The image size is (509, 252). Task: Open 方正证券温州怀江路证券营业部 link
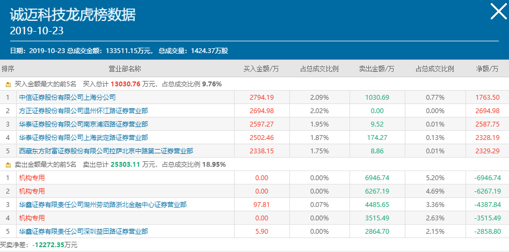pyautogui.click(x=83, y=111)
